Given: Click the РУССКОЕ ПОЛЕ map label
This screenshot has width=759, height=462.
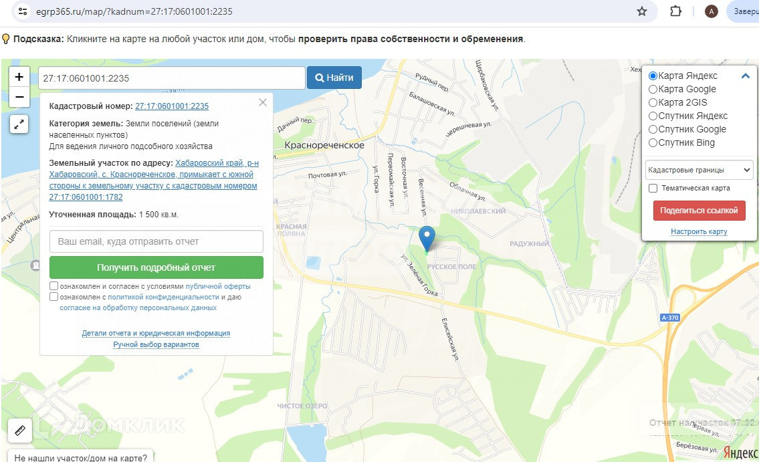Looking at the screenshot, I should [x=451, y=267].
